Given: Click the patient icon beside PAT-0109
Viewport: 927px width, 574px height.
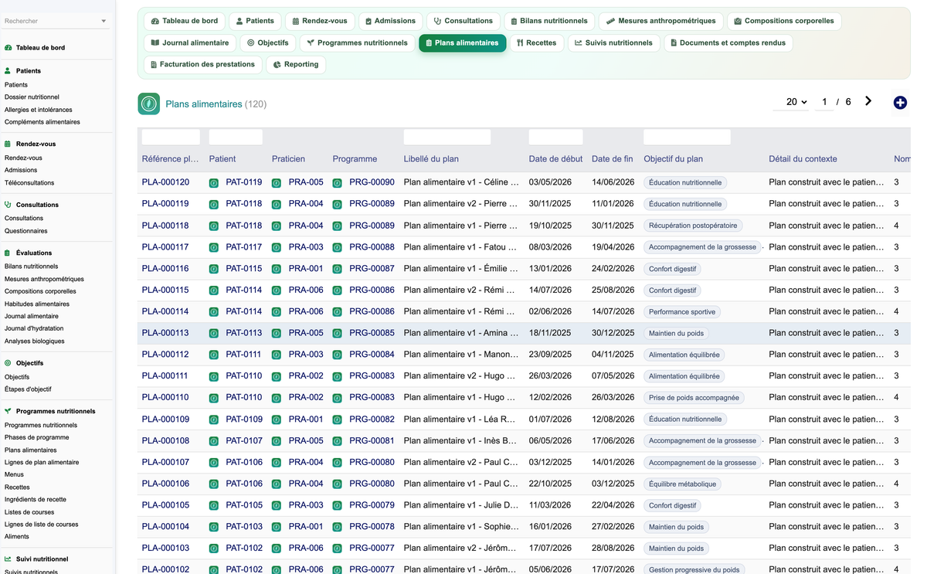Looking at the screenshot, I should point(214,419).
